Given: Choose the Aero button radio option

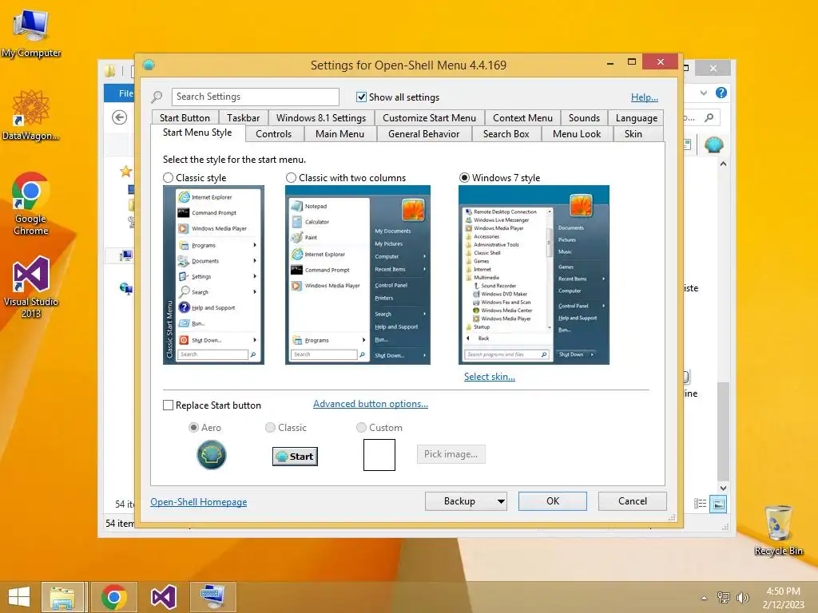Looking at the screenshot, I should pyautogui.click(x=193, y=428).
